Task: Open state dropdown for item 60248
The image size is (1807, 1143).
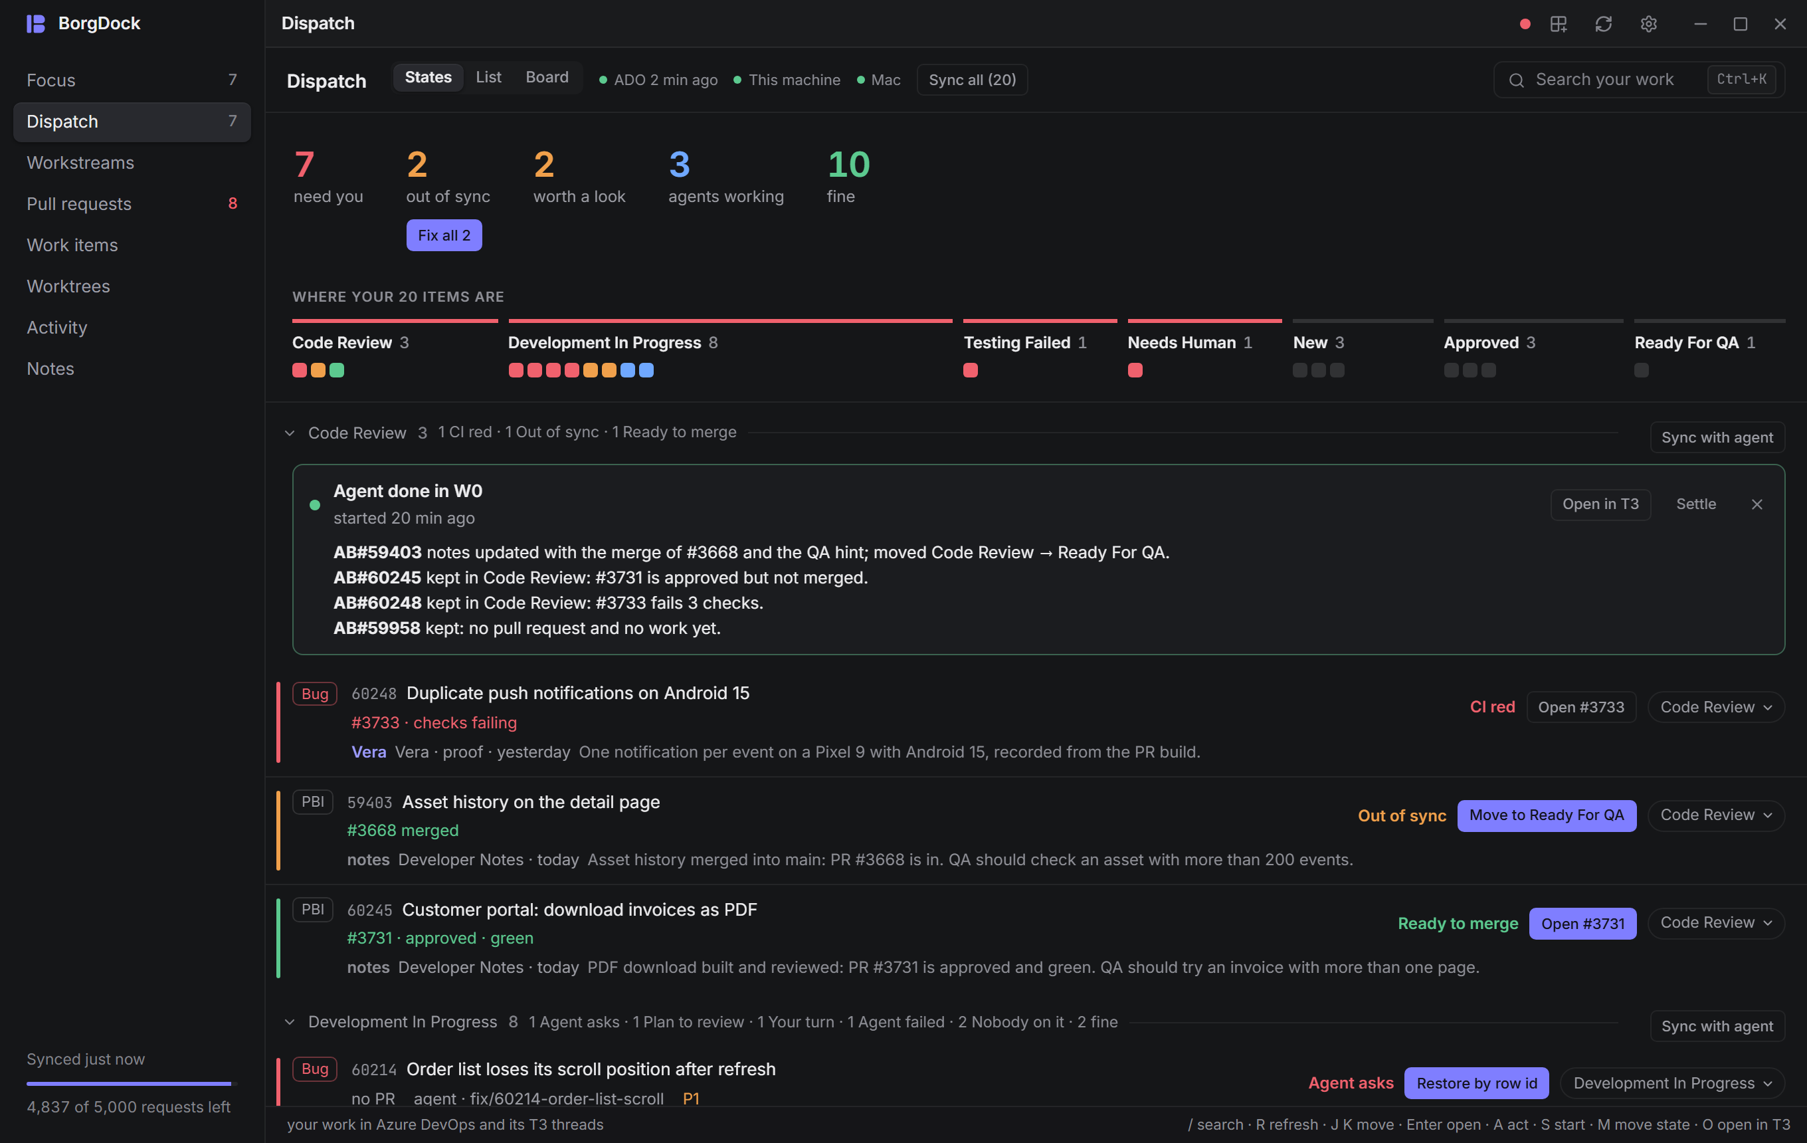Action: click(1715, 707)
